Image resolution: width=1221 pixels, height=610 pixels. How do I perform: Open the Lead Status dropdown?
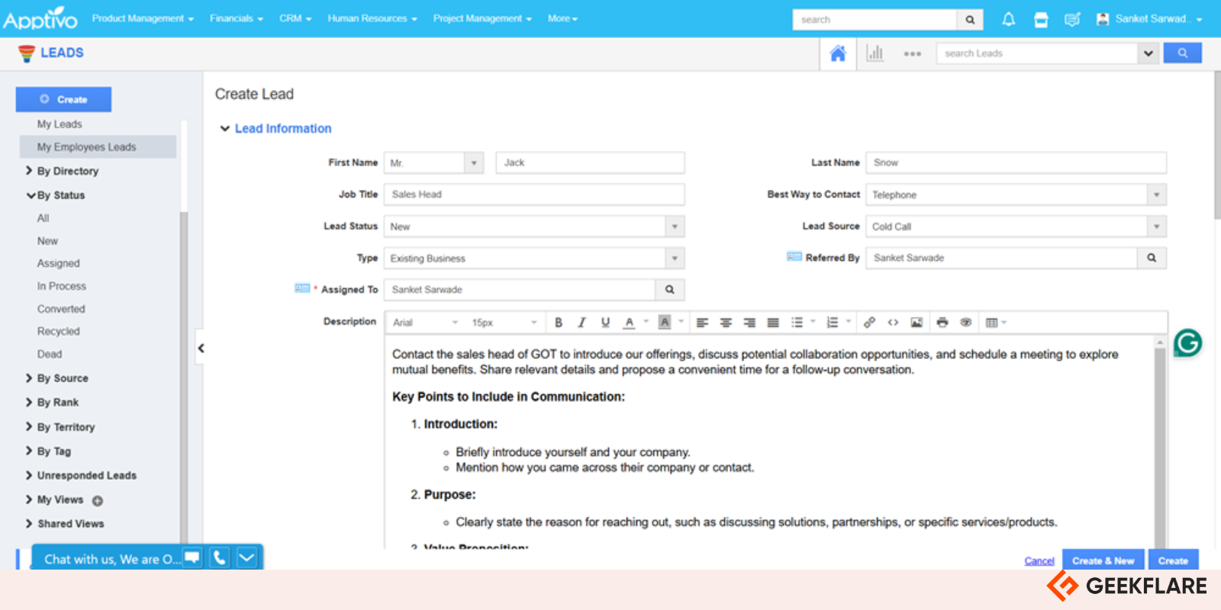click(x=675, y=226)
